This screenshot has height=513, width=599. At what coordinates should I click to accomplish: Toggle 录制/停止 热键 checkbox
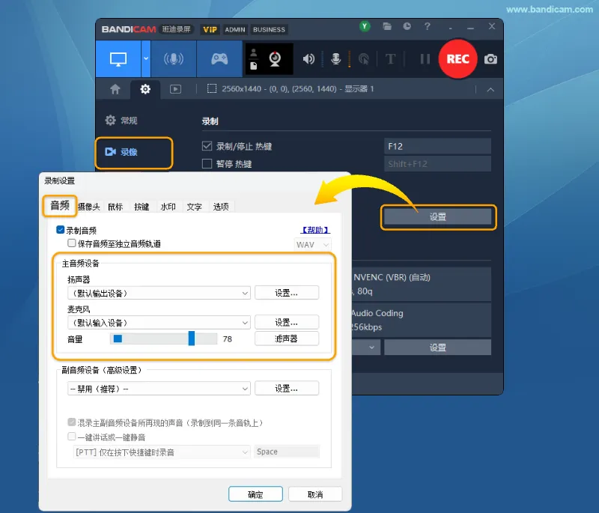tap(207, 146)
